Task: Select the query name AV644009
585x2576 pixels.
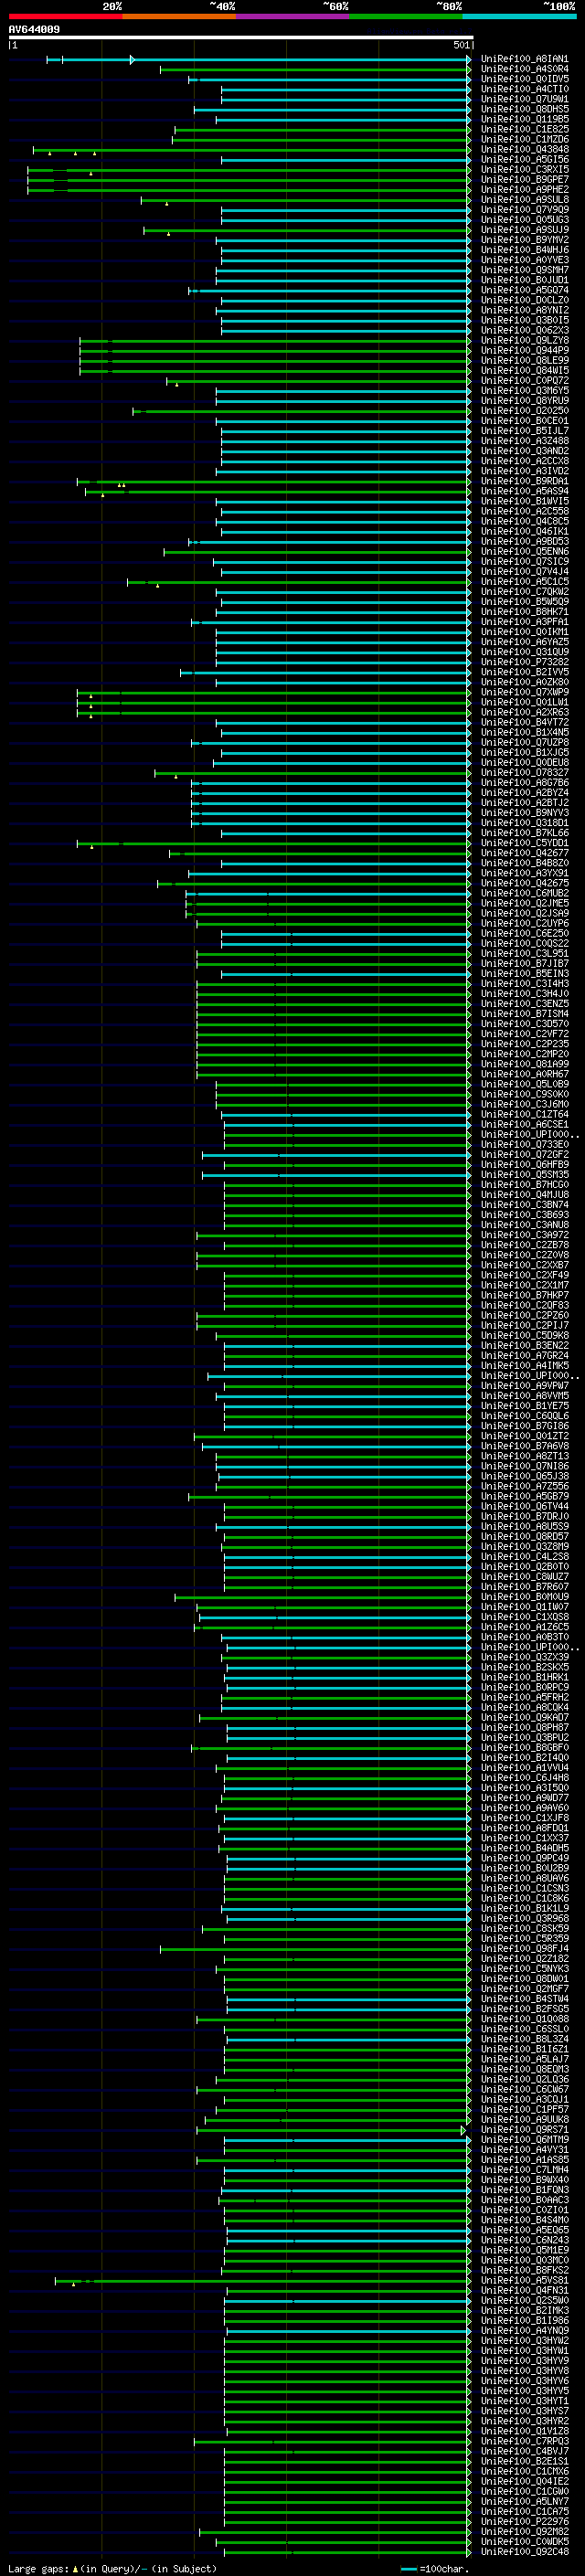Action: 34,30
